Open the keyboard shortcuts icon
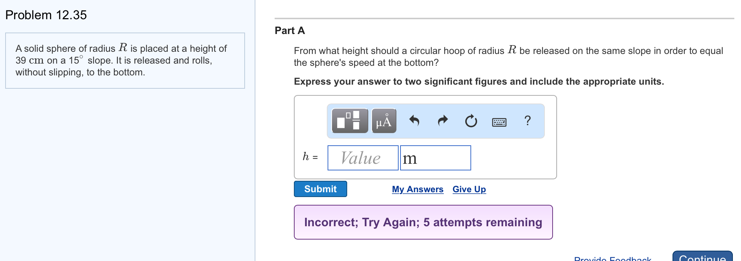The image size is (741, 261). 499,122
